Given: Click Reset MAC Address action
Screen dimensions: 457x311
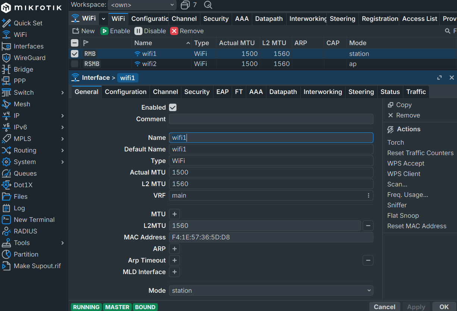Looking at the screenshot, I should click(417, 226).
